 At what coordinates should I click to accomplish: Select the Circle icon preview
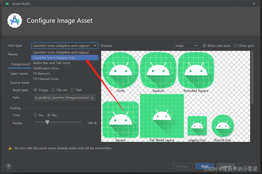click(x=120, y=70)
